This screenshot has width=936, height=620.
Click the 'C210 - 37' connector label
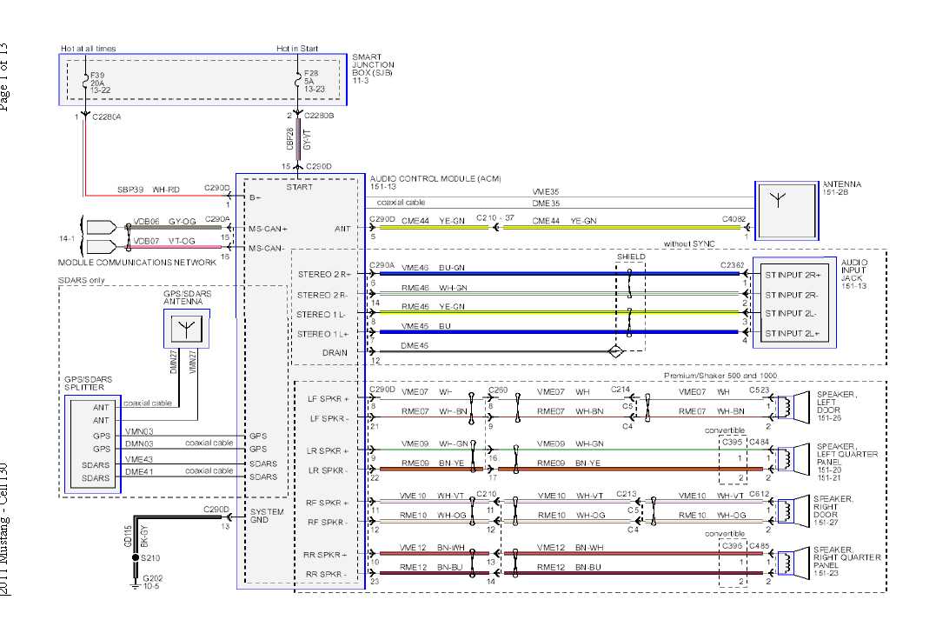pos(495,218)
